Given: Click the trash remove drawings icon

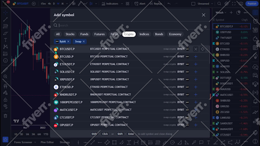Looking at the screenshot, I should [5, 116].
